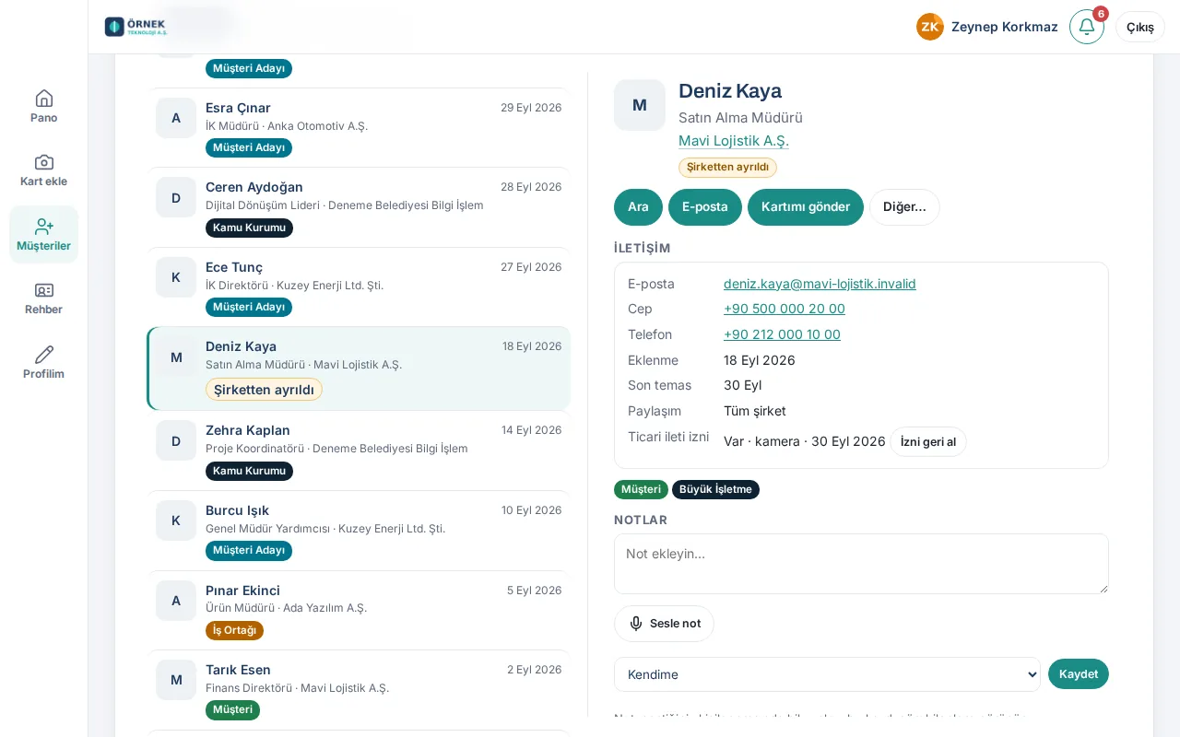Select the Deniz Kaya list row
The height and width of the screenshot is (737, 1180).
click(x=359, y=368)
